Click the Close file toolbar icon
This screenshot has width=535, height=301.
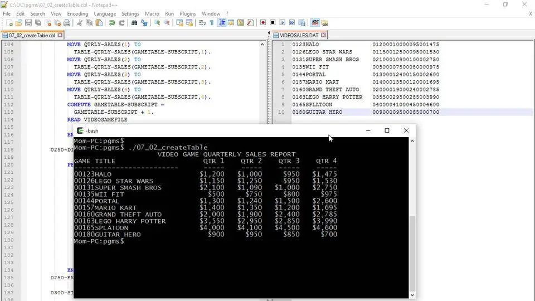point(48,23)
